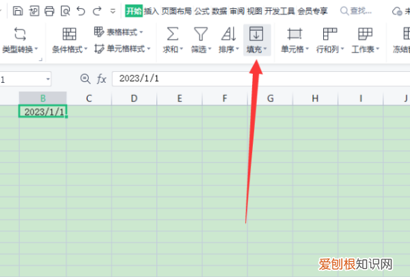Open the 插入 tab
This screenshot has width=410, height=277.
[151, 11]
